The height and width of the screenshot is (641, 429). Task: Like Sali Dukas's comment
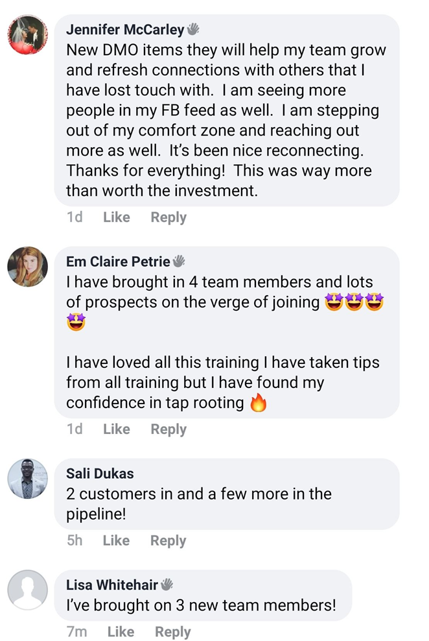click(116, 540)
